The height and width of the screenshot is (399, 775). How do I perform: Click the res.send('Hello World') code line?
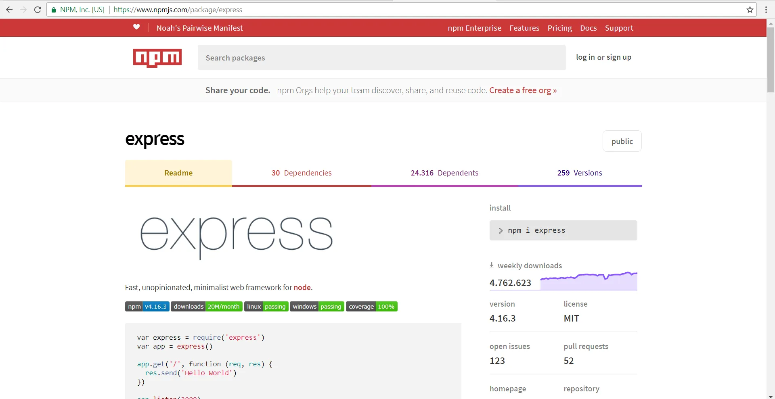(x=191, y=373)
